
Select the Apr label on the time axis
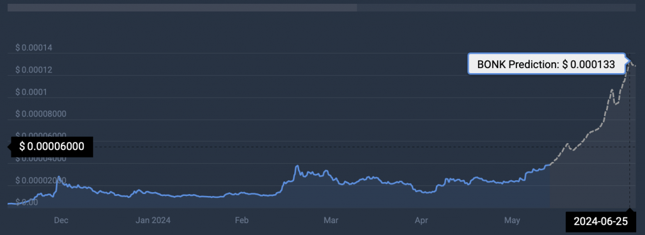421,221
